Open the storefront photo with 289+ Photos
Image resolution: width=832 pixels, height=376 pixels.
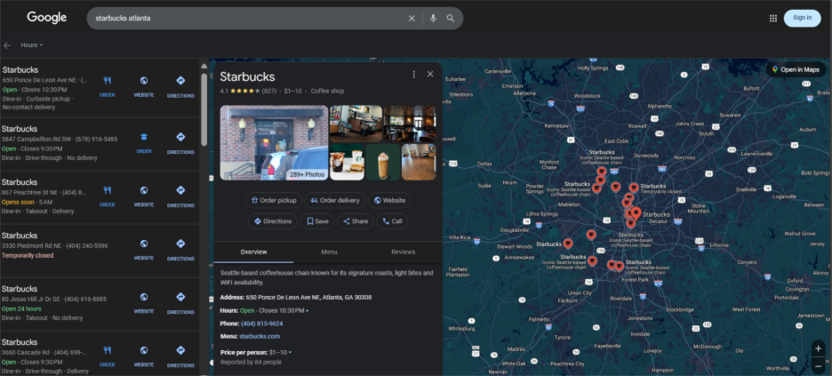click(x=274, y=142)
